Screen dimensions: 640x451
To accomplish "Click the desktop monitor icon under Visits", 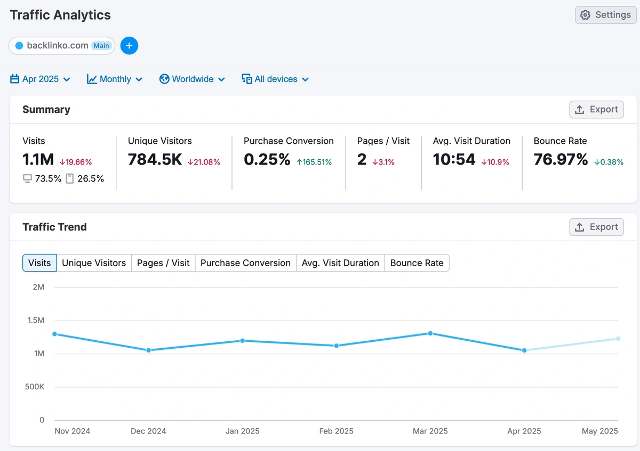I will [x=27, y=179].
